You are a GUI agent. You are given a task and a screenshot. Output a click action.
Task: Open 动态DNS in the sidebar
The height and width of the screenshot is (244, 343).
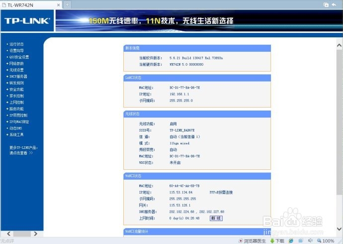point(15,128)
